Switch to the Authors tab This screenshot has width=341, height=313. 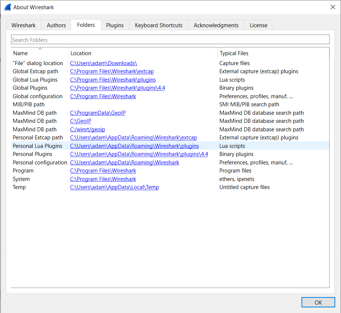pos(56,25)
